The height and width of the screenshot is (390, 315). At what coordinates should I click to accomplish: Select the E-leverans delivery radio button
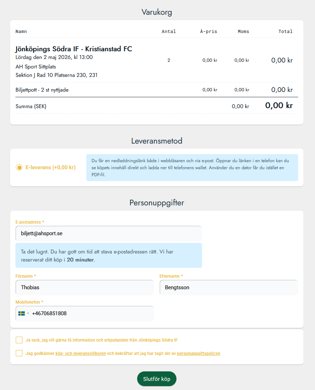(x=19, y=167)
